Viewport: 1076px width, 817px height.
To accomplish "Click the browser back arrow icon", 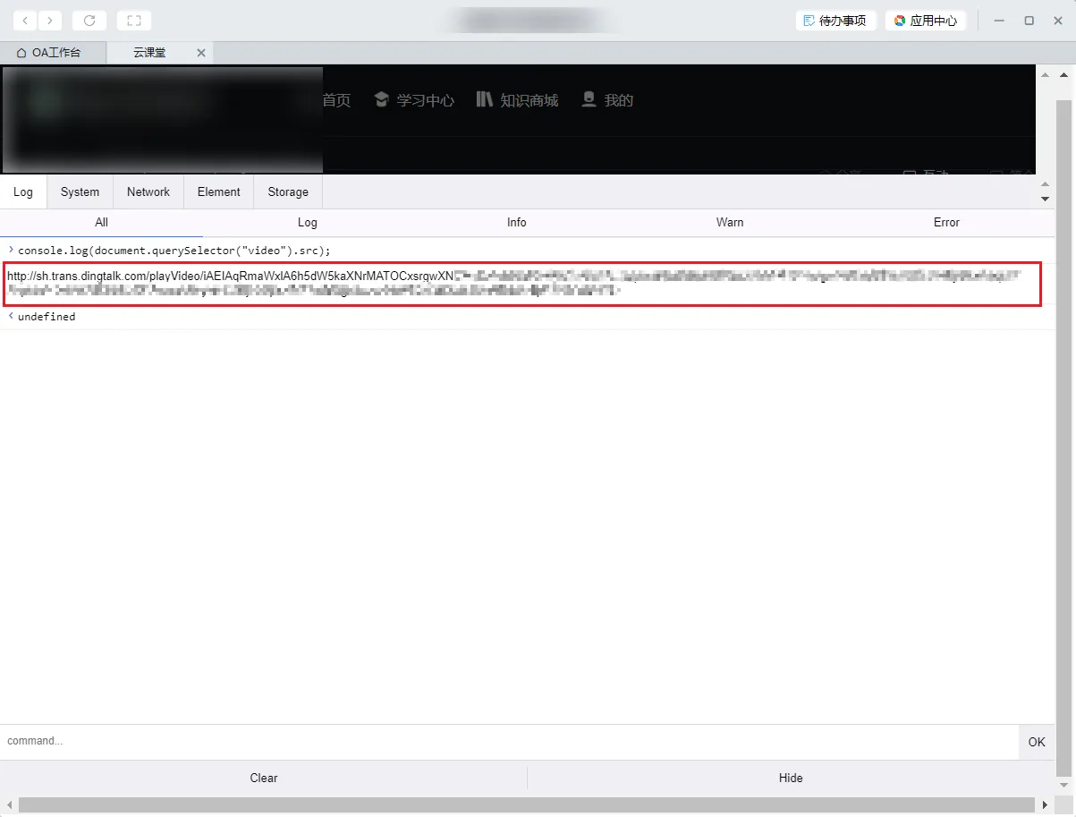I will [x=25, y=20].
